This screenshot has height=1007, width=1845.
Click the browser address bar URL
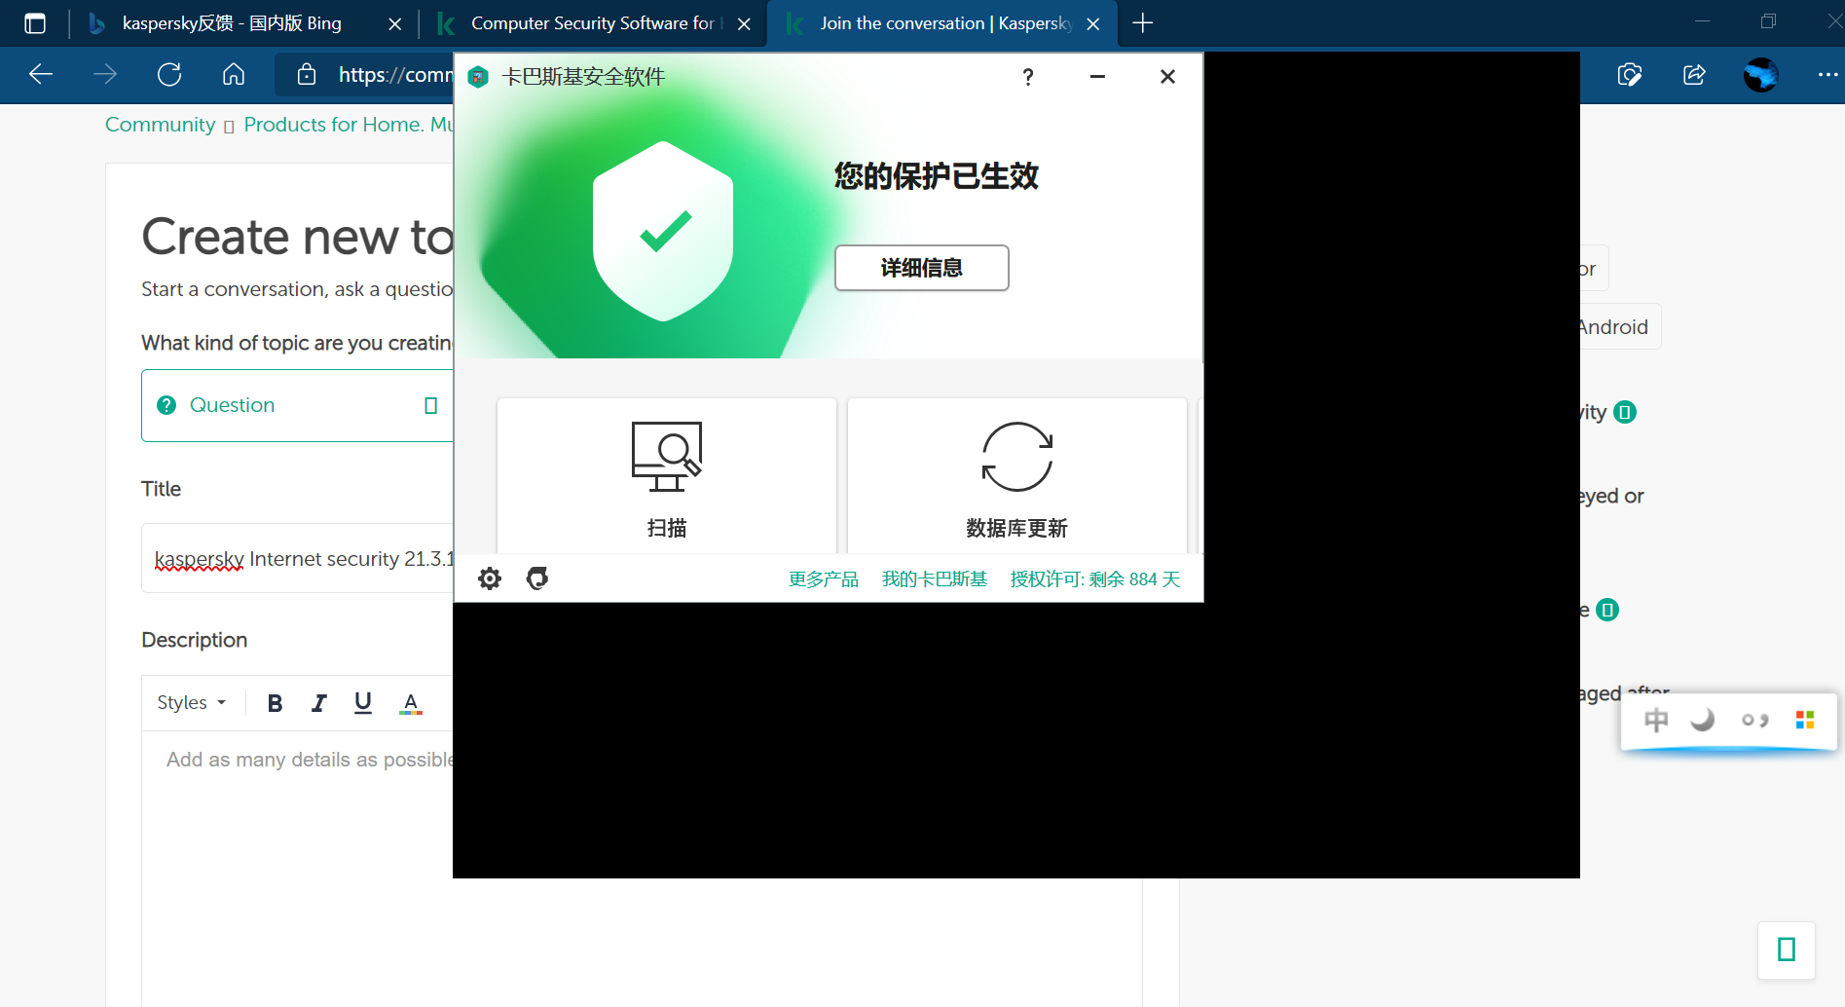[394, 74]
